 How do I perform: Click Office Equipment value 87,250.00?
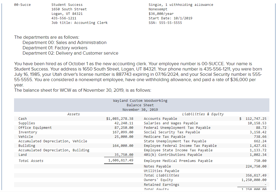tap(124, 128)
